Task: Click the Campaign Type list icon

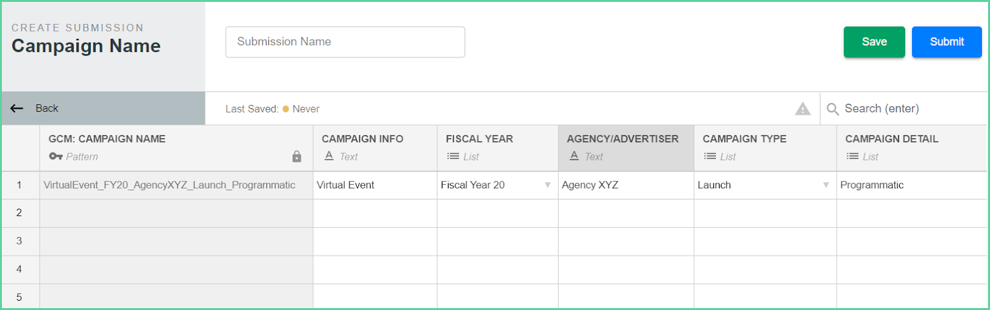Action: (x=710, y=156)
